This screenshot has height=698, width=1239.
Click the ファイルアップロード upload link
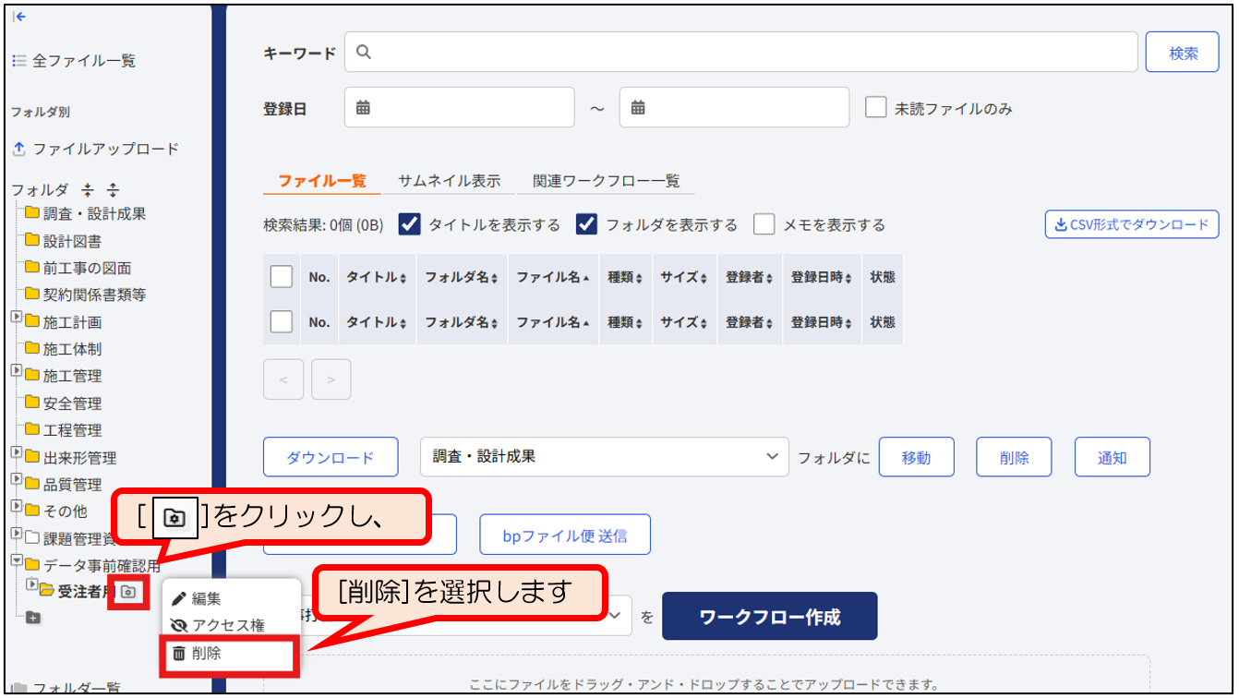pos(96,149)
